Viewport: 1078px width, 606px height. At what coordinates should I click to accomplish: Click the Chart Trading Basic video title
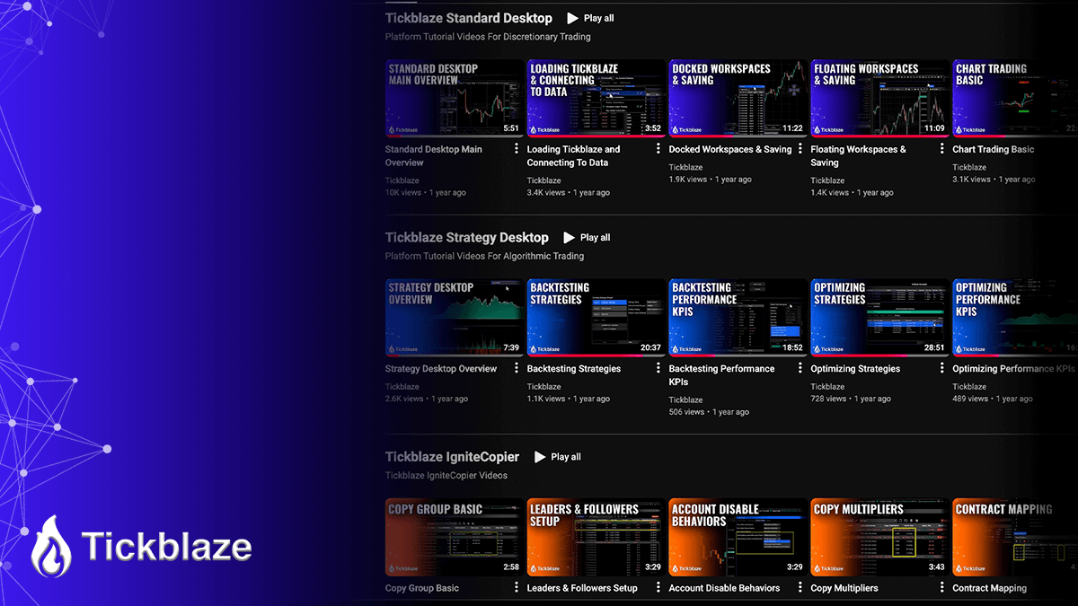993,149
